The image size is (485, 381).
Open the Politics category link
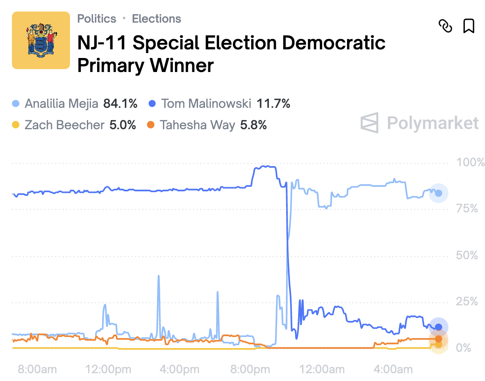click(97, 19)
